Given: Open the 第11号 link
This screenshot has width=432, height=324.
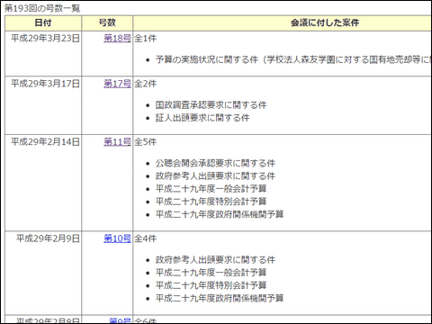Looking at the screenshot, I should [117, 142].
